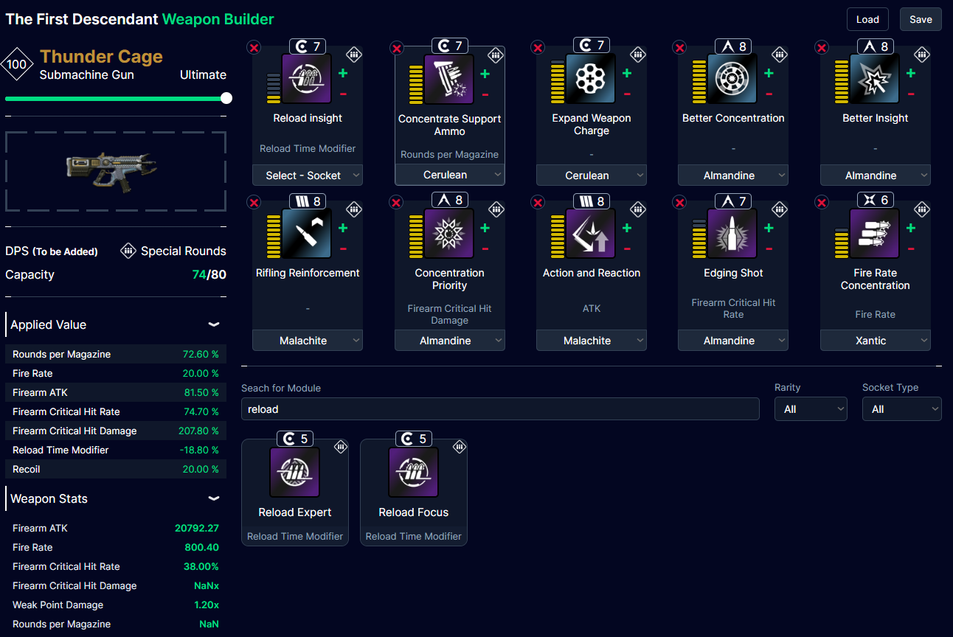This screenshot has height=637, width=953.
Task: Click the ammo type badge on Reload insight
Action: coord(354,55)
